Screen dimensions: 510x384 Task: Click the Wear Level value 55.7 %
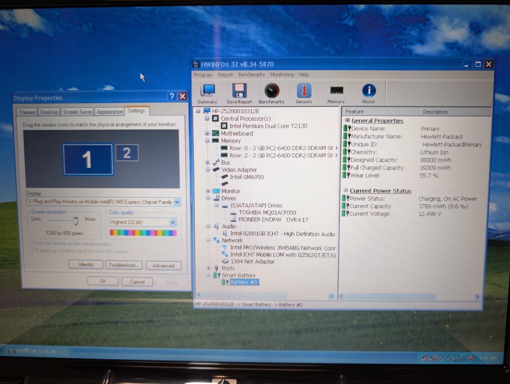pos(429,175)
